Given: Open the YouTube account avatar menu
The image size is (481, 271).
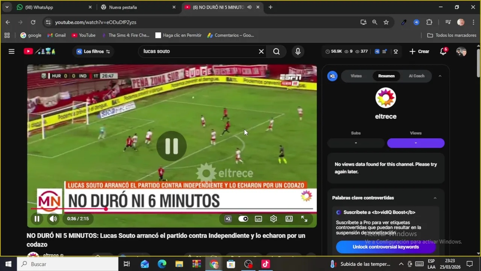Looking at the screenshot, I should tap(461, 52).
